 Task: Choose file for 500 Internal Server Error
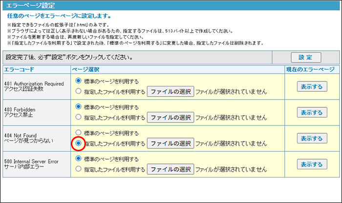tap(171, 170)
